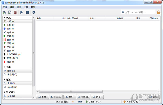Click the sidebar vertical scrollbar thumb
This screenshot has width=163, height=105.
(34, 53)
